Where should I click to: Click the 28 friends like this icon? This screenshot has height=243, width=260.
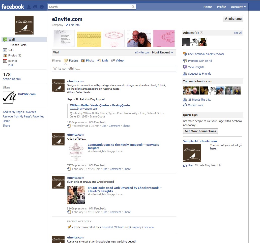185,100
